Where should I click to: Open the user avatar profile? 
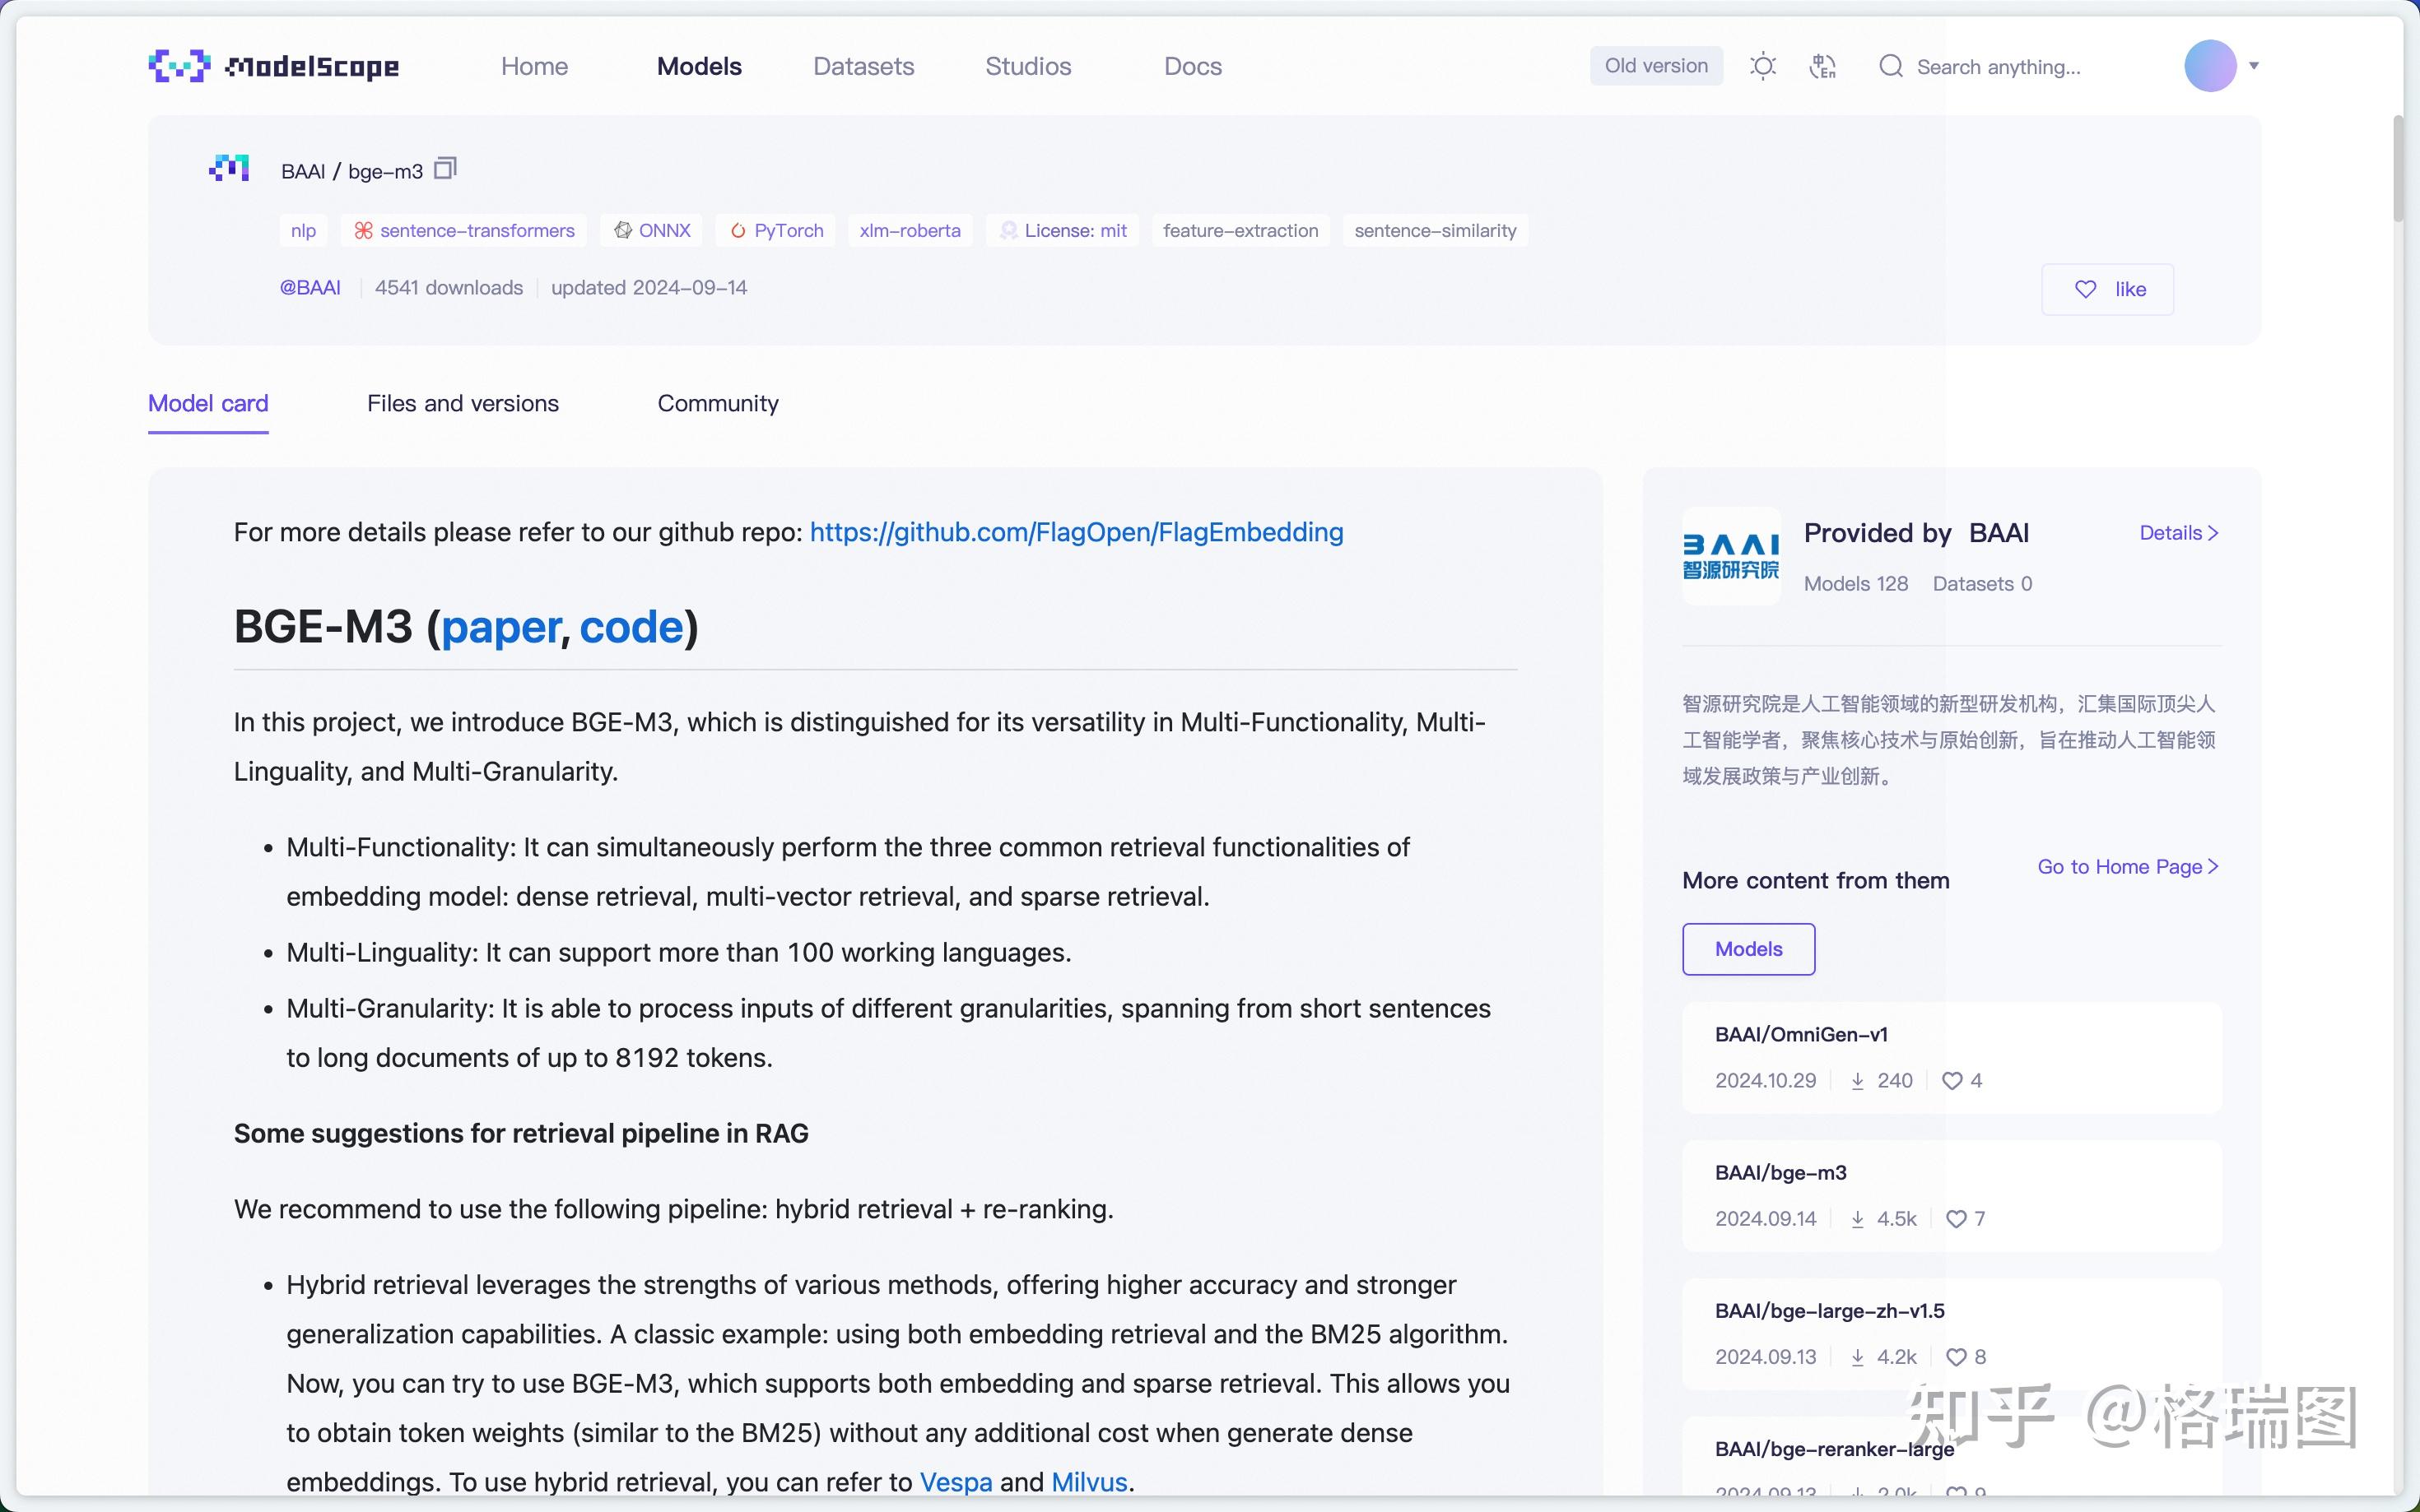coord(2210,66)
